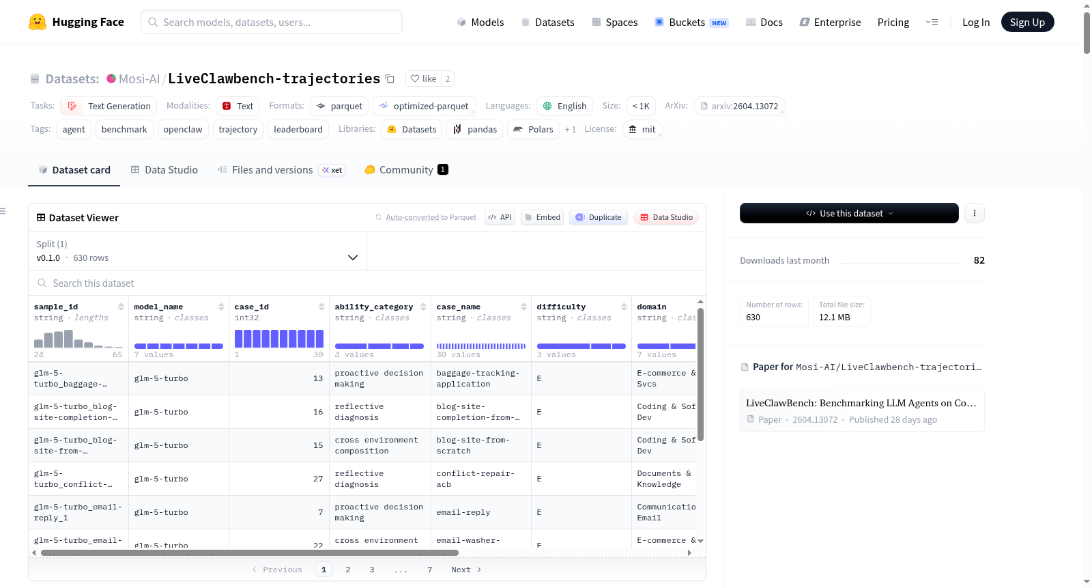The image size is (1092, 588).
Task: Open the LiveClawBench paper card
Action: point(862,410)
